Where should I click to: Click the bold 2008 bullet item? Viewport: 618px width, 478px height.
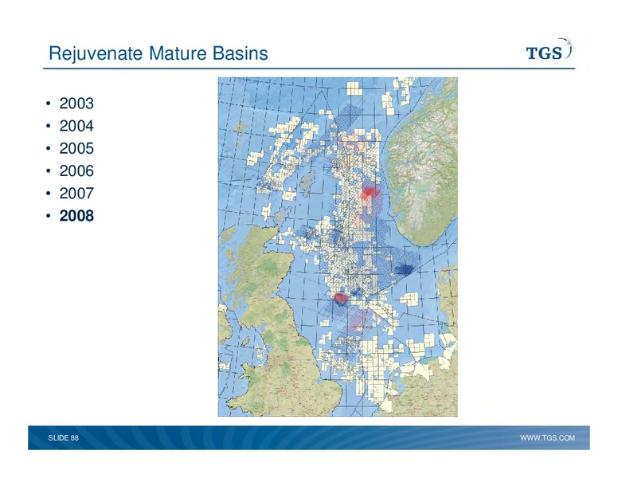[x=76, y=216]
